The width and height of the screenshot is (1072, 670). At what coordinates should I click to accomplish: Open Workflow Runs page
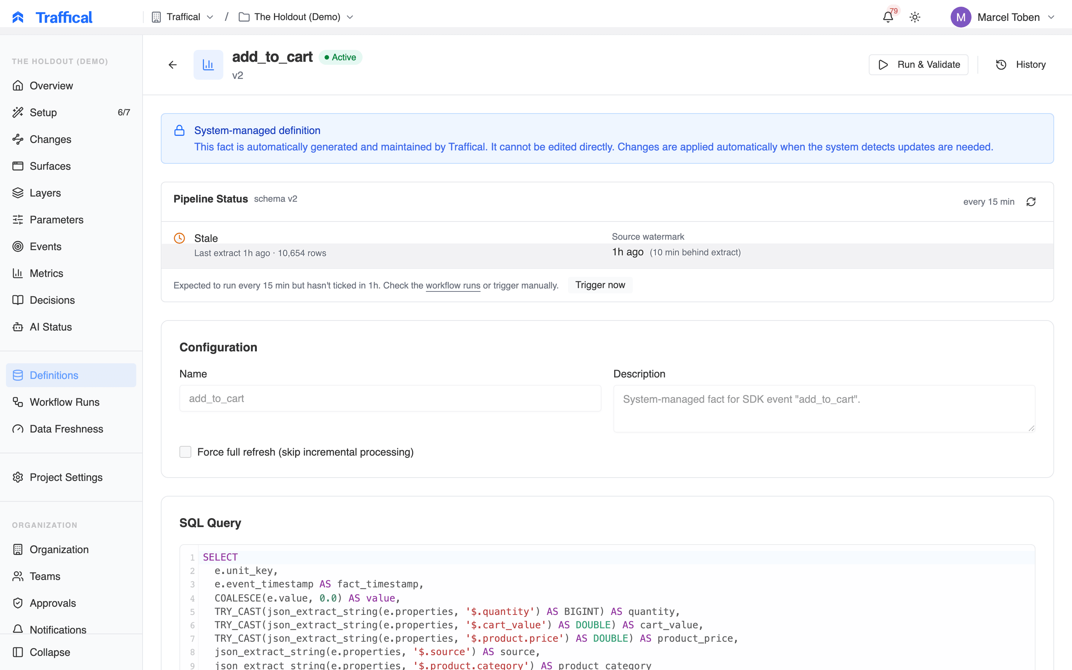71,402
